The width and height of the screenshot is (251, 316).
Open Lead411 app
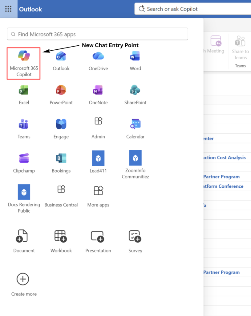coord(98,162)
